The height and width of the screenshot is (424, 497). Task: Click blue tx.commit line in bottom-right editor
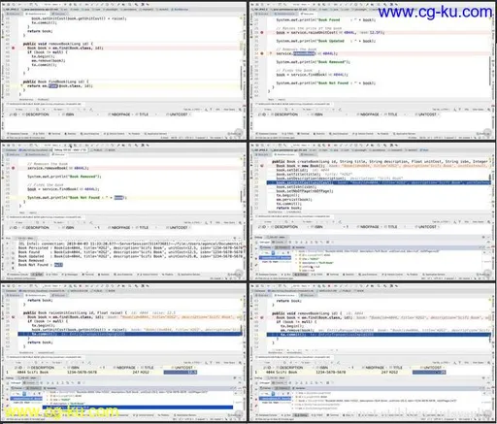(379, 335)
